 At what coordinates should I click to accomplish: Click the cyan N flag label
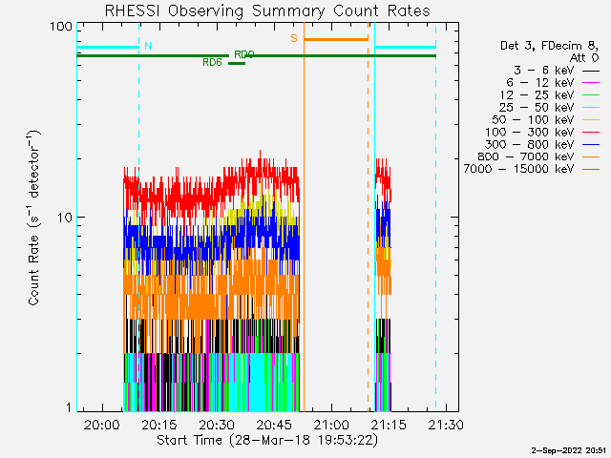[148, 46]
